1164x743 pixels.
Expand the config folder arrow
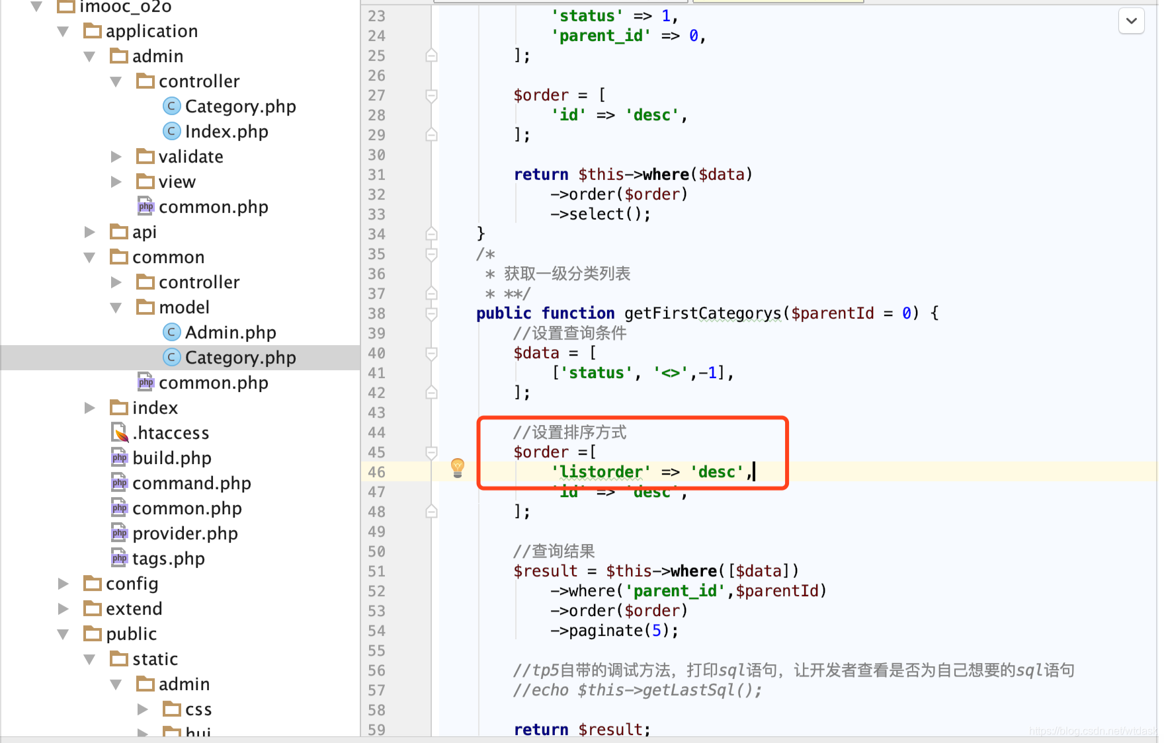[63, 584]
